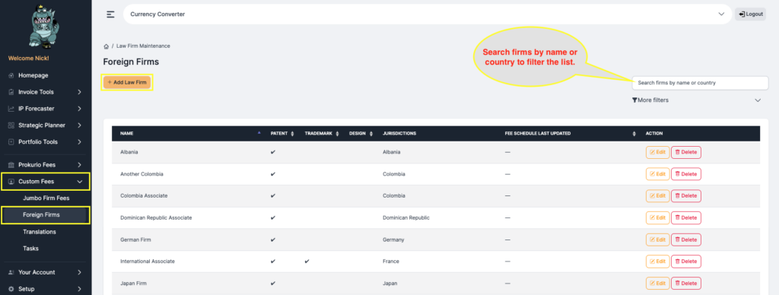Go to Homepage menu item

(x=33, y=75)
